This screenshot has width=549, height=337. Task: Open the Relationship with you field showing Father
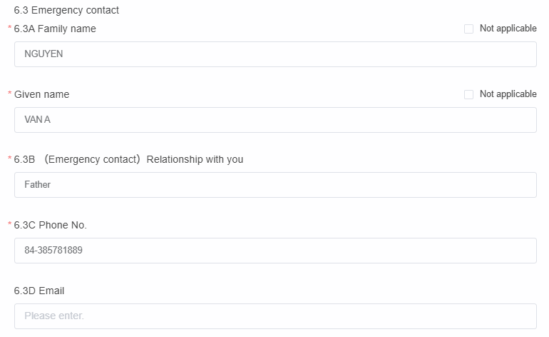(275, 185)
